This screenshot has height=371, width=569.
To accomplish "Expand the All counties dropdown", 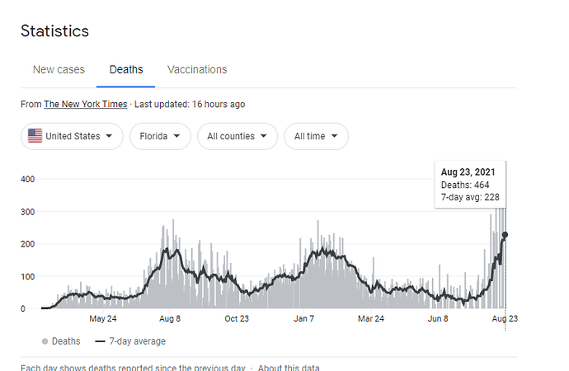I will click(x=237, y=136).
